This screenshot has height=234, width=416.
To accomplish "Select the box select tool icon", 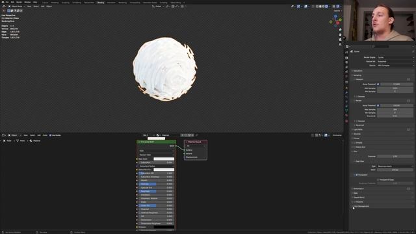I will [8, 10].
